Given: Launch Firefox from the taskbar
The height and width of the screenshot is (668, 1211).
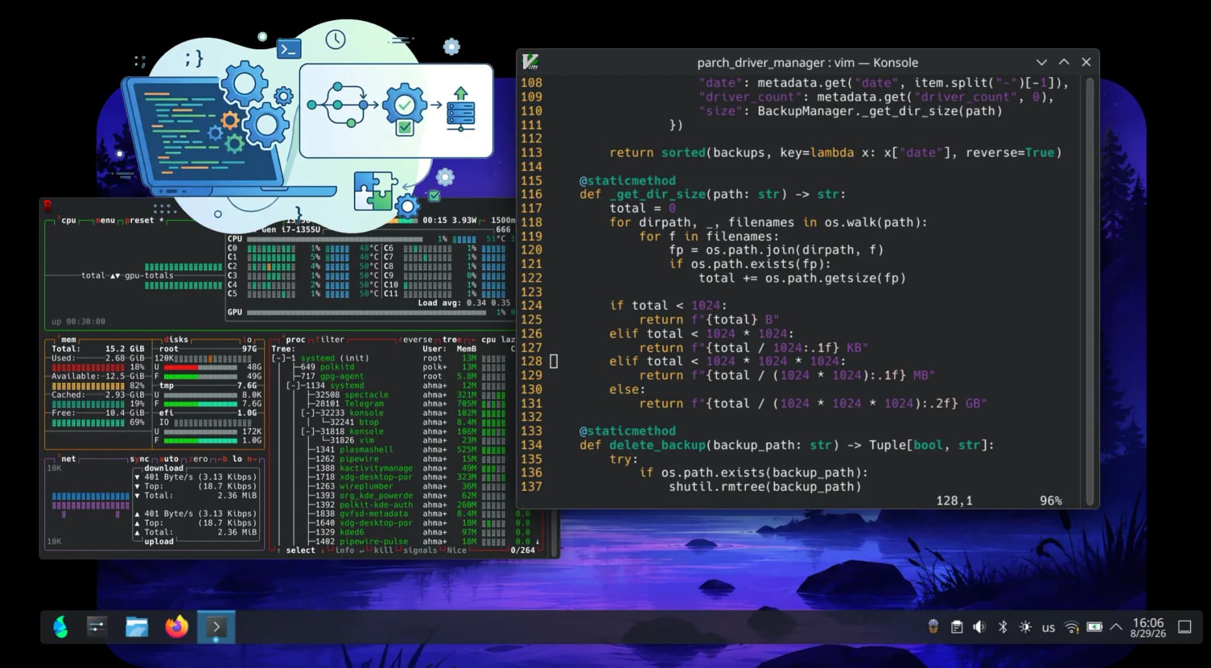Looking at the screenshot, I should tap(177, 627).
